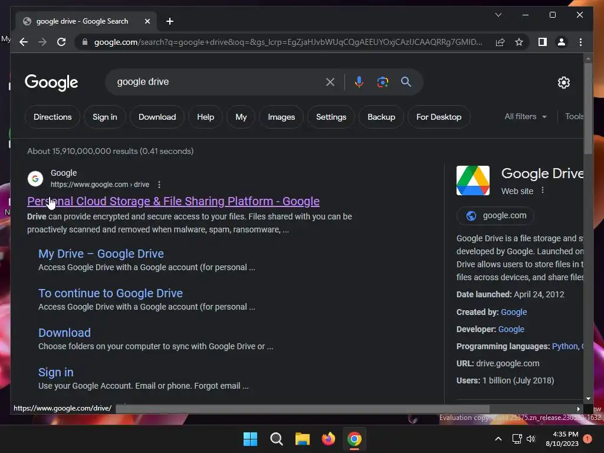Viewport: 604px width, 453px height.
Task: Select the Help filter chip
Action: [x=205, y=117]
